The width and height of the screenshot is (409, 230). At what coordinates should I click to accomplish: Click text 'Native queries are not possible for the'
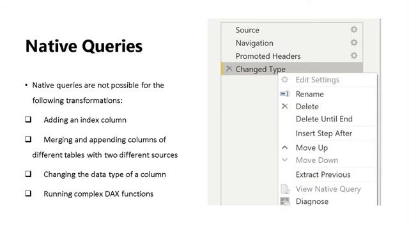coord(98,85)
